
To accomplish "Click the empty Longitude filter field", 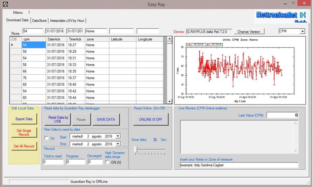I will tap(148, 31).
